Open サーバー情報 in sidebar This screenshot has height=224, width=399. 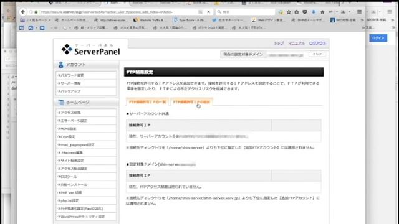86,83
